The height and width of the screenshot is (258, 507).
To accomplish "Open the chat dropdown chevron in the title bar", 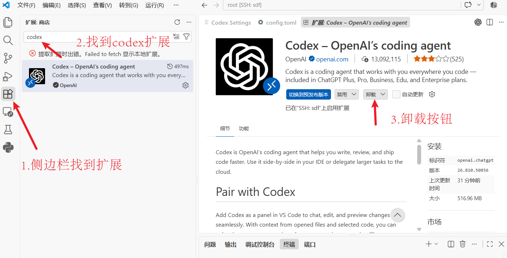I will [479, 5].
